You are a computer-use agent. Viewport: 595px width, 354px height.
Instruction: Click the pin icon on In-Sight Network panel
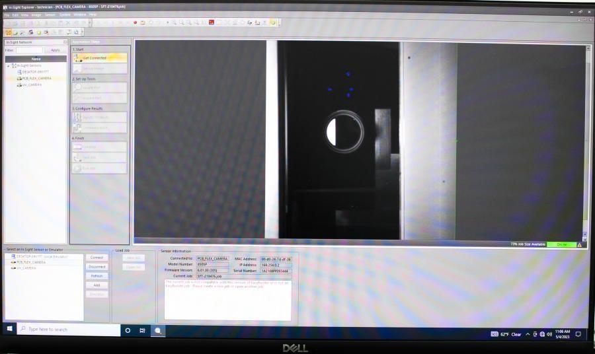click(x=65, y=42)
